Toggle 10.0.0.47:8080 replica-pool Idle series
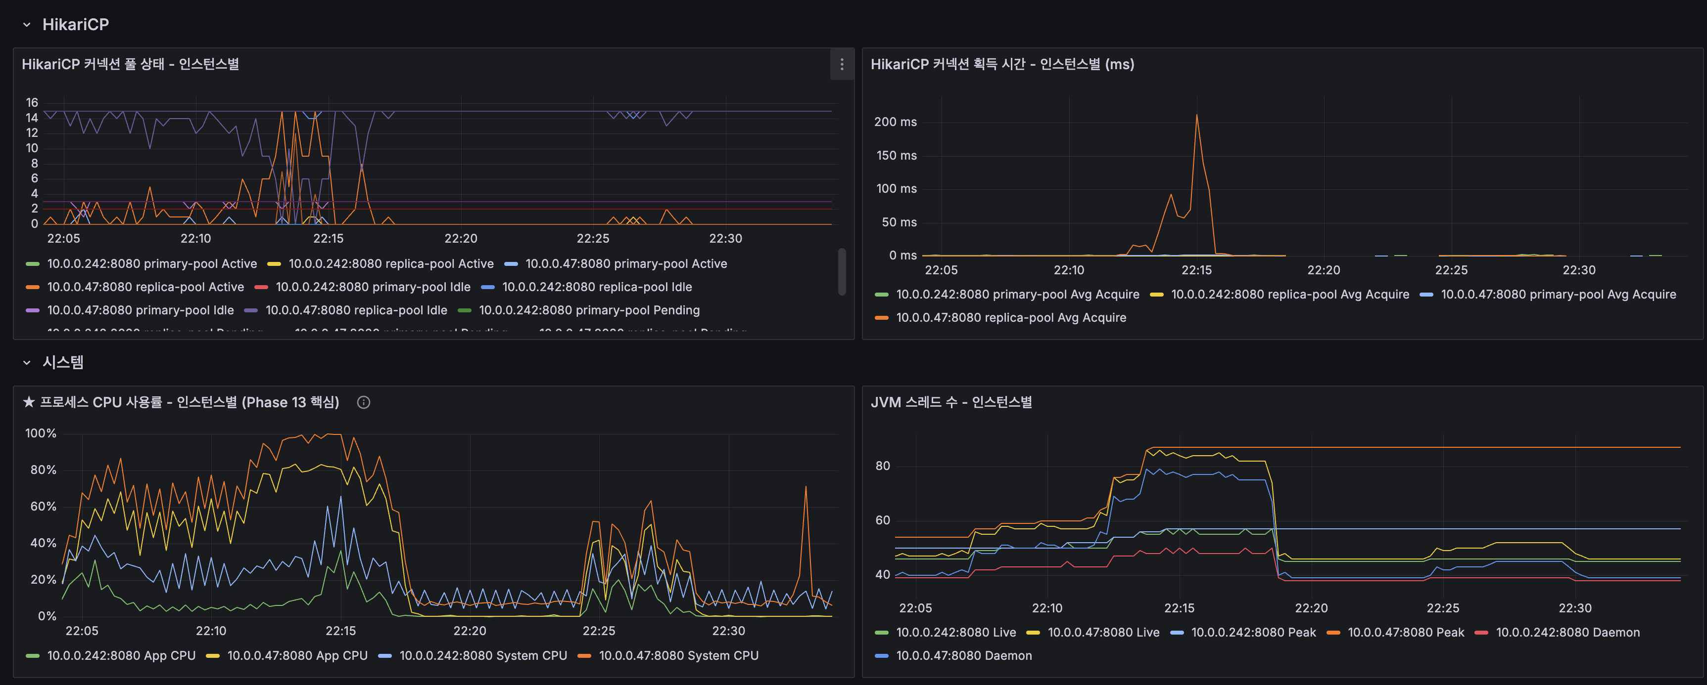1707x685 pixels. click(356, 310)
